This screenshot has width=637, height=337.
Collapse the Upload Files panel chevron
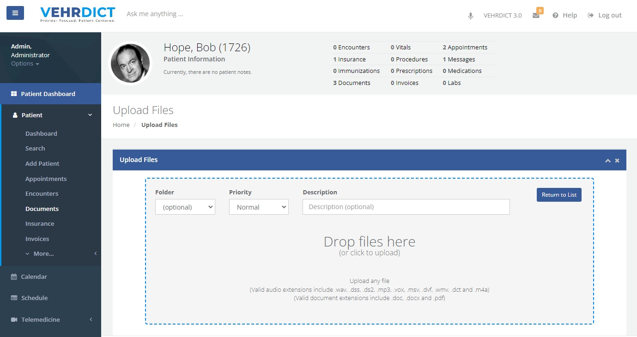(x=608, y=161)
